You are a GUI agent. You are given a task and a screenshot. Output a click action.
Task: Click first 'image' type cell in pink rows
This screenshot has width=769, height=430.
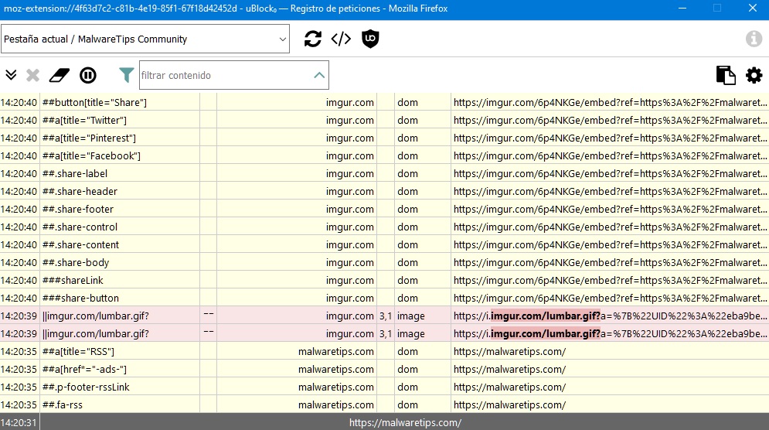tap(411, 316)
